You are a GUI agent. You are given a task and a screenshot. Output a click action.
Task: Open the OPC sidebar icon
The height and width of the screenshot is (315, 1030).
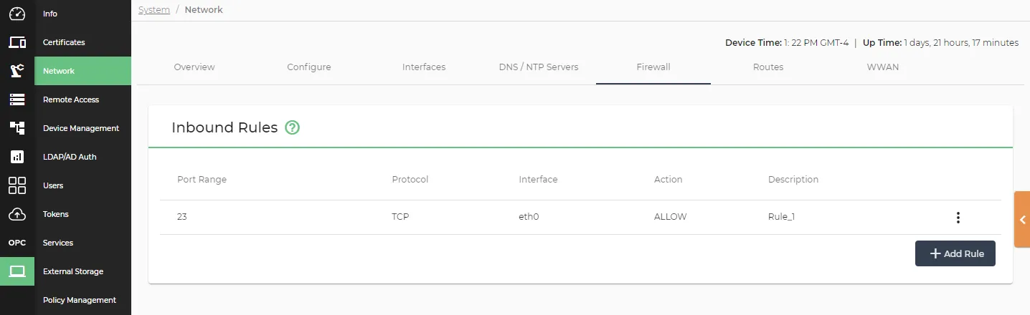coord(17,243)
